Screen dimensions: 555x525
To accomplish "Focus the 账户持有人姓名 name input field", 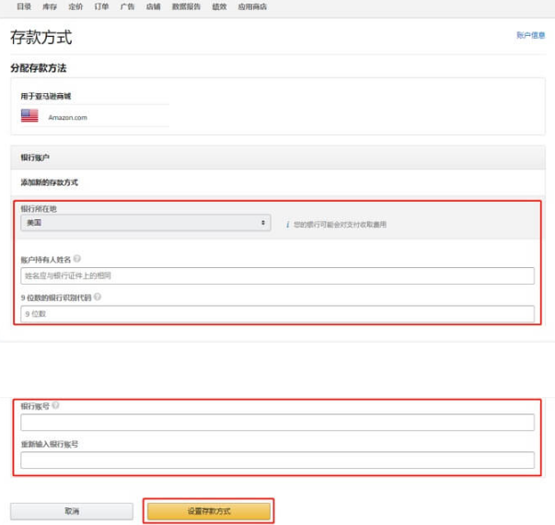I will click(x=277, y=275).
